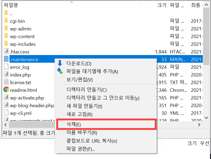Screen dimensions: 211x159
Task: Click the parent directory (..) folder icon
Action: click(6, 13)
